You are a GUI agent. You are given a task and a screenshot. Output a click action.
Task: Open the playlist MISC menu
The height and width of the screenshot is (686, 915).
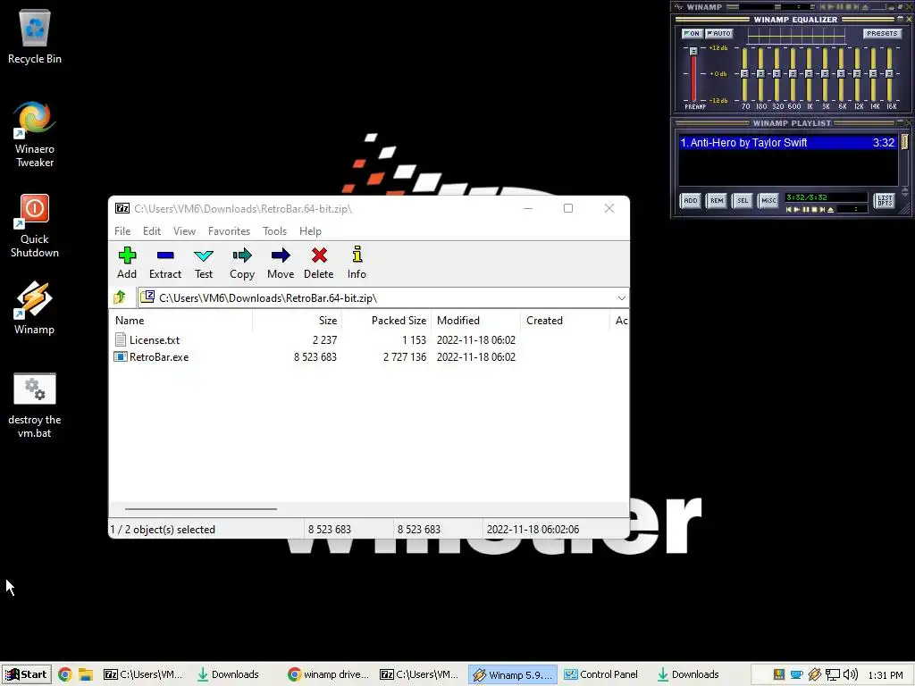(x=768, y=201)
